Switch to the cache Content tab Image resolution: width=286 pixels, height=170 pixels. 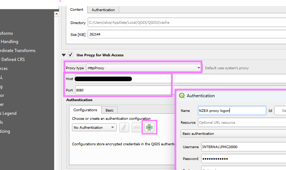[x=77, y=10]
